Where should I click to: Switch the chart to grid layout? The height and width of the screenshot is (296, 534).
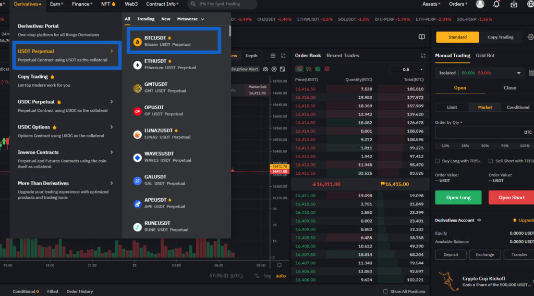coord(273,56)
